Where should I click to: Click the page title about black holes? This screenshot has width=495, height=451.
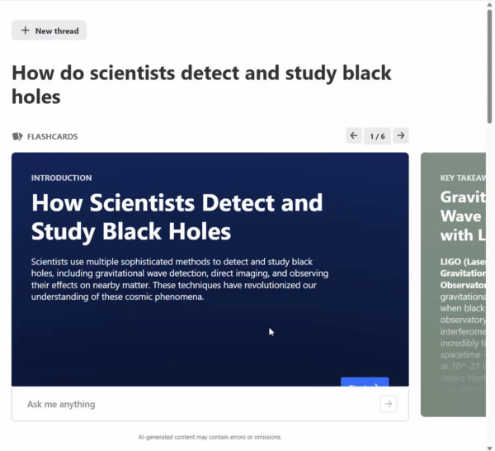coord(201,85)
